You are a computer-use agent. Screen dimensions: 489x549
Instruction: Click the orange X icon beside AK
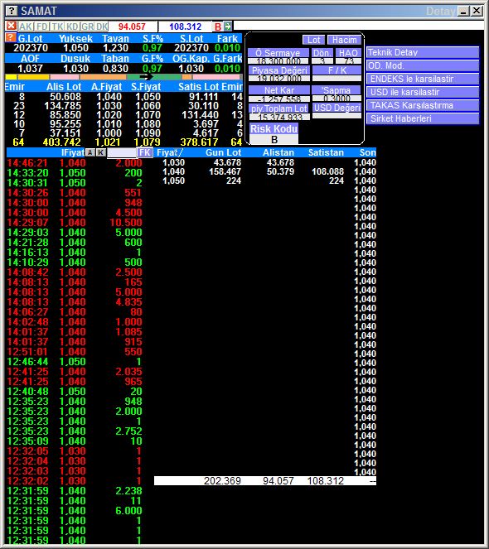[12, 26]
